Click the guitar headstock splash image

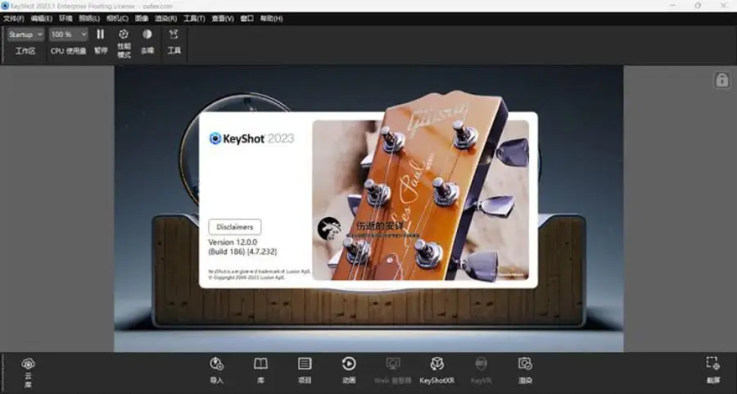coord(422,197)
